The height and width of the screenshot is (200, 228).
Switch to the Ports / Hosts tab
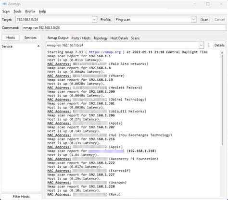(x=81, y=38)
